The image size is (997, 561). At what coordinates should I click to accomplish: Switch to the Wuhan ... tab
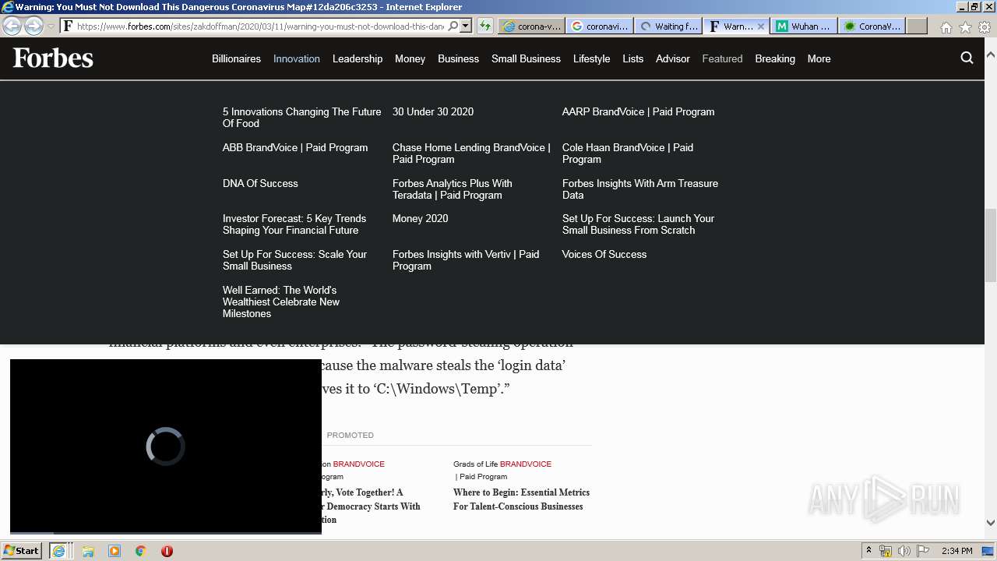804,26
